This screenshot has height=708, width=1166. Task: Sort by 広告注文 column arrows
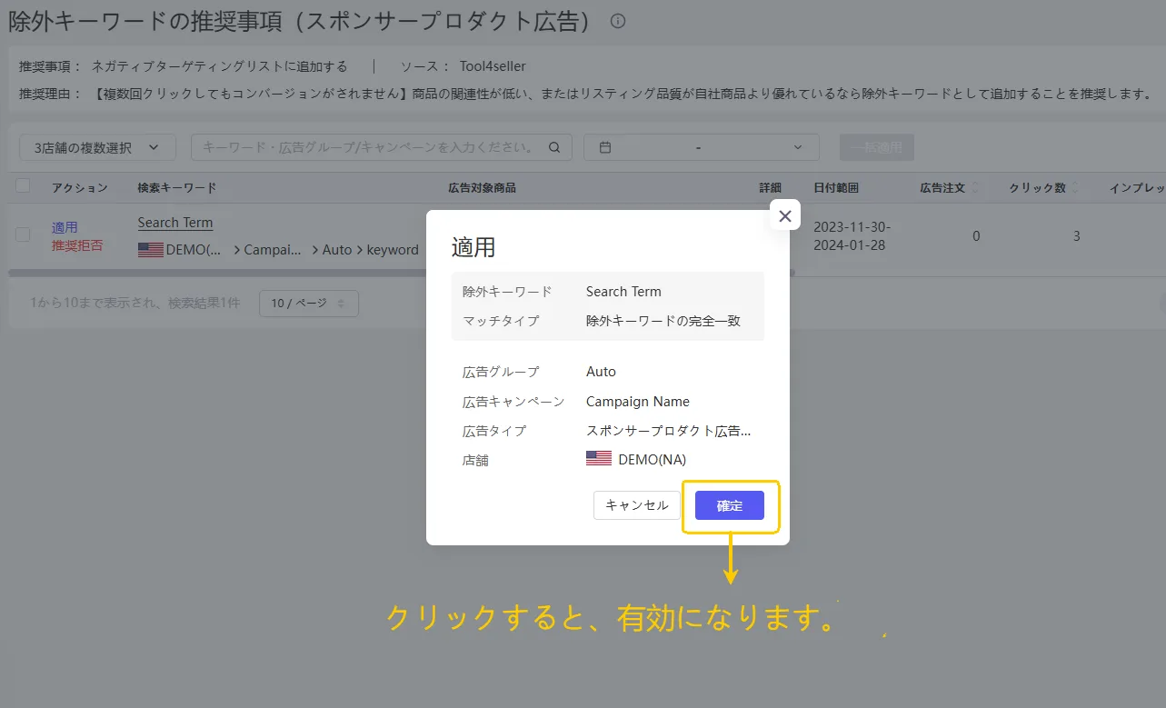[975, 188]
